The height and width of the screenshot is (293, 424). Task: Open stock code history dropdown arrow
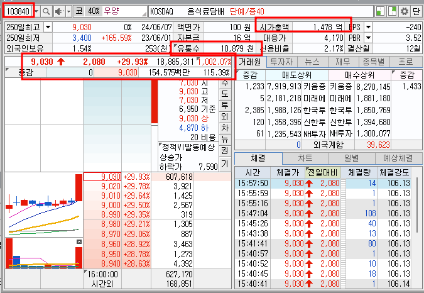[36, 11]
